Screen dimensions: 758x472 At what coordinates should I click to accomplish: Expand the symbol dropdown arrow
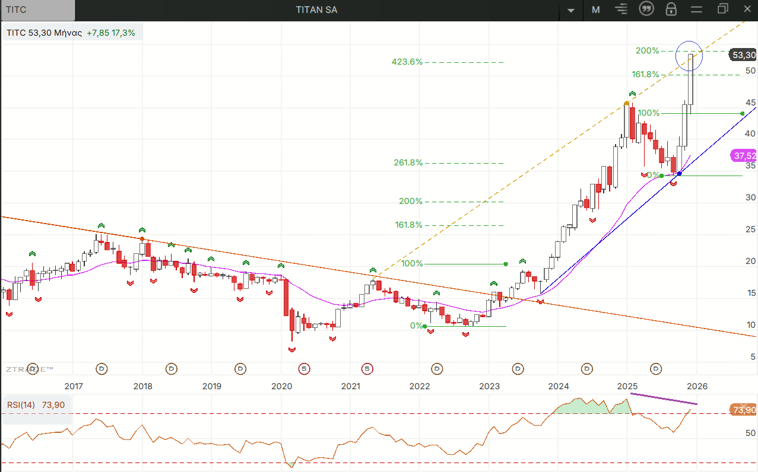(x=571, y=10)
